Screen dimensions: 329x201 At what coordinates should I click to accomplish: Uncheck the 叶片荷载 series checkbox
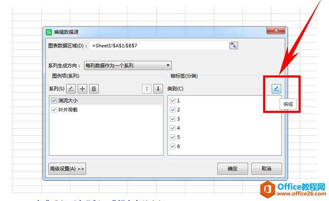[54, 110]
